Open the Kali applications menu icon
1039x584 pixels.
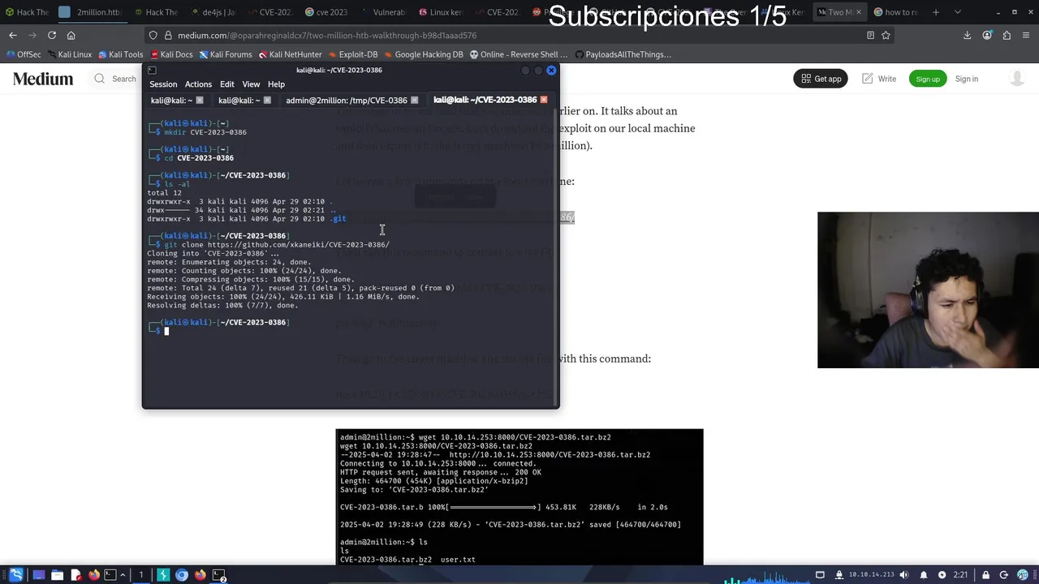click(x=15, y=575)
